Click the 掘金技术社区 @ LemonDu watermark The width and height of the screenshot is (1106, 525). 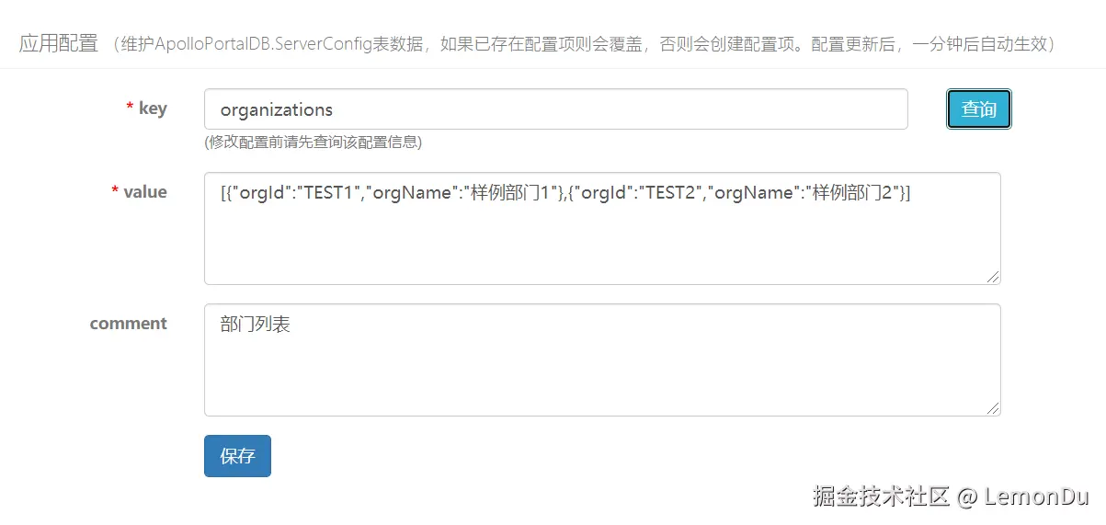click(x=951, y=497)
